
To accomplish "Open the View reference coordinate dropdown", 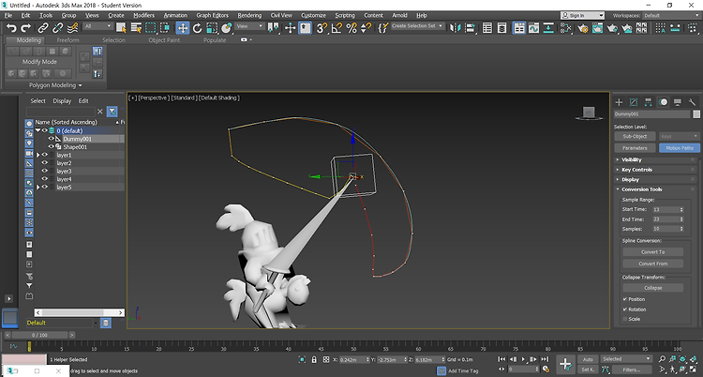I will tap(250, 26).
